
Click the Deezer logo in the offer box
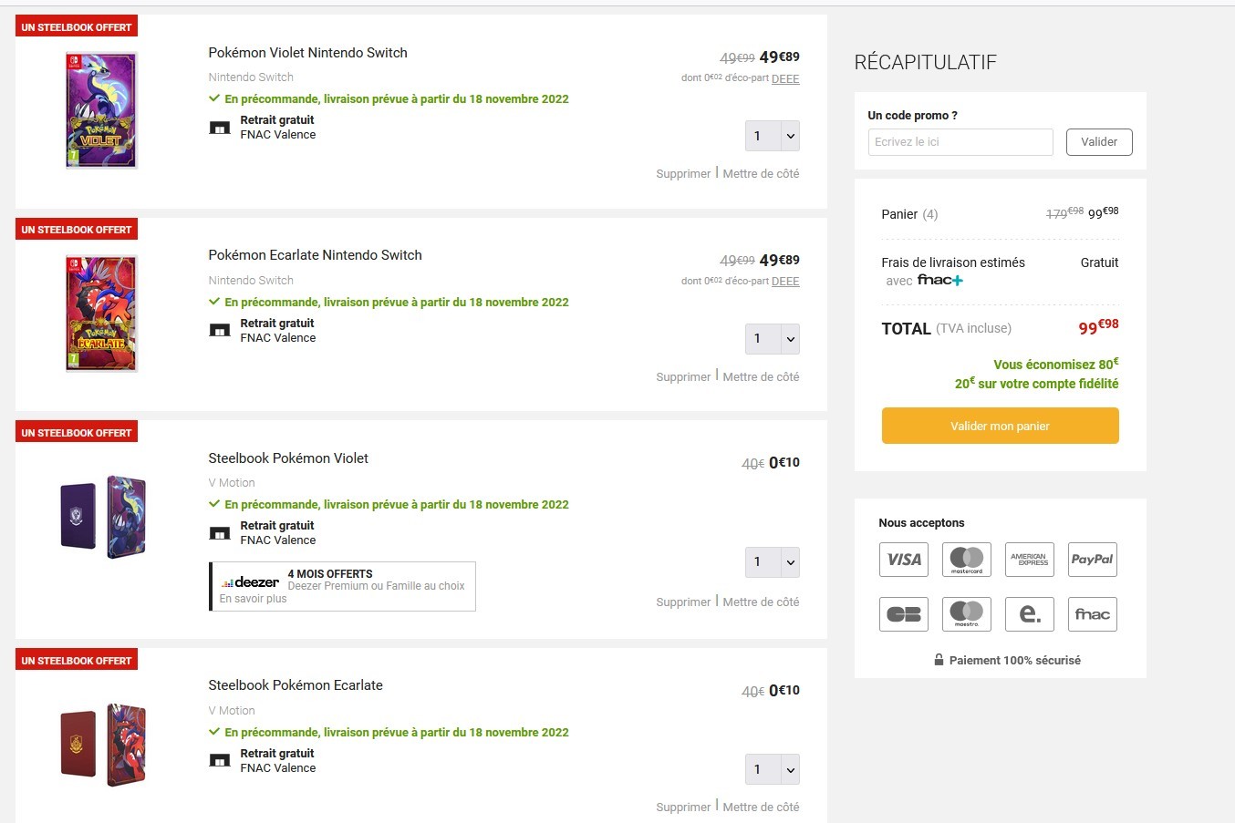[251, 581]
